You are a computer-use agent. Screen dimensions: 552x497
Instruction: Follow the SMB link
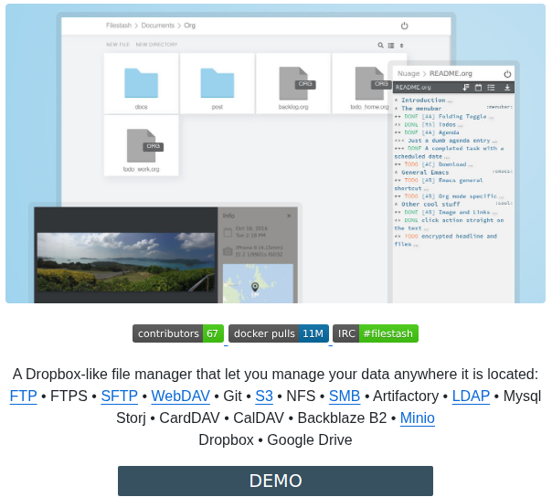click(x=345, y=397)
